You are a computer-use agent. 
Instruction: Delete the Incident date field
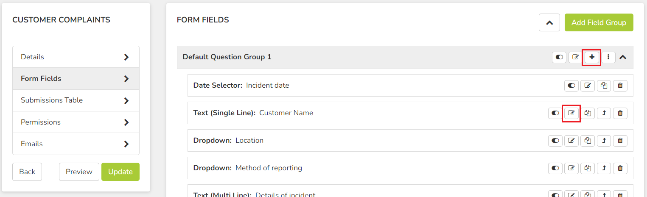point(620,86)
